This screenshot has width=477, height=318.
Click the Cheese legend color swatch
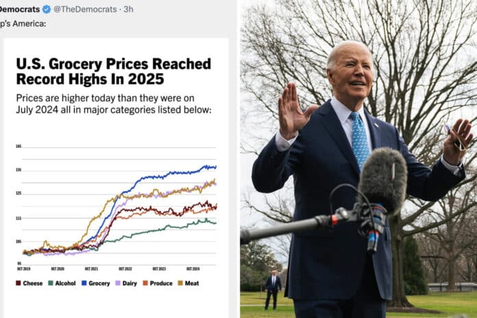coord(19,283)
